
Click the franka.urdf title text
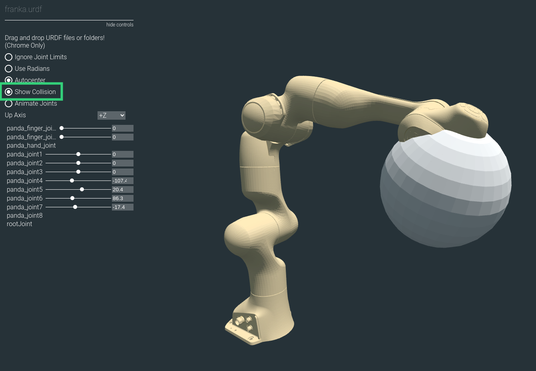click(23, 9)
